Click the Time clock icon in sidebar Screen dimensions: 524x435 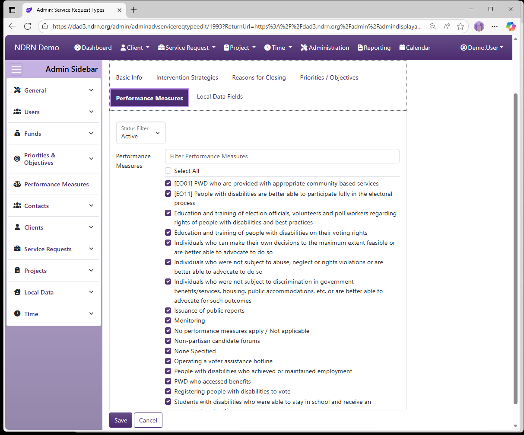pos(17,313)
